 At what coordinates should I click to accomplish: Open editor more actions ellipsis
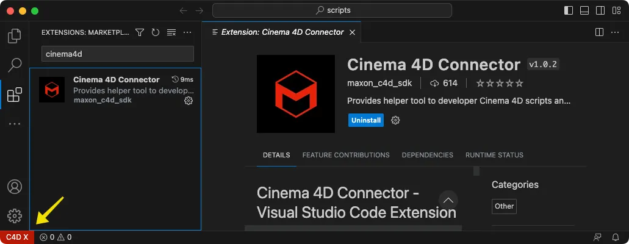(614, 32)
